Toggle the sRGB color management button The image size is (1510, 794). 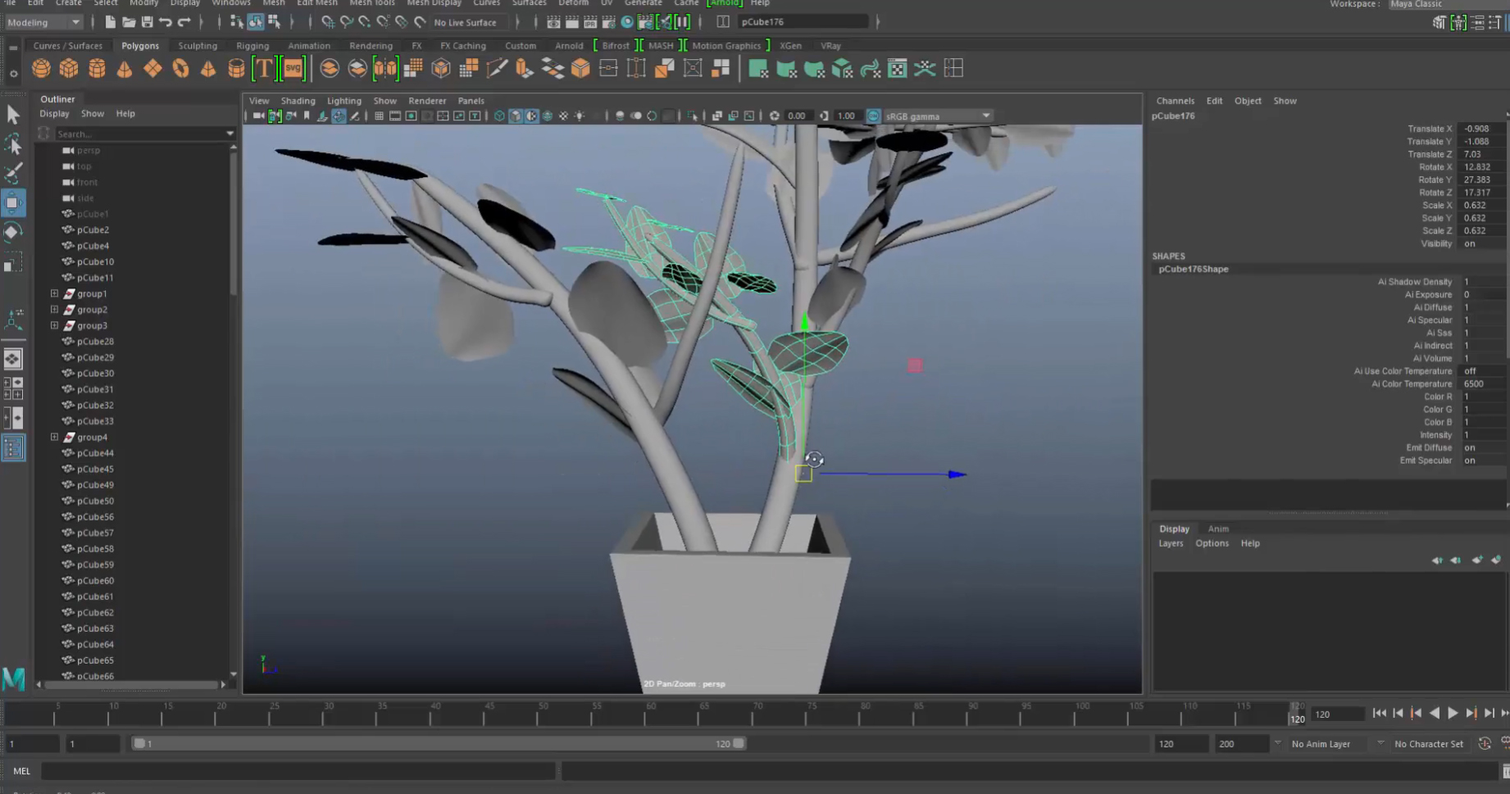coord(873,116)
